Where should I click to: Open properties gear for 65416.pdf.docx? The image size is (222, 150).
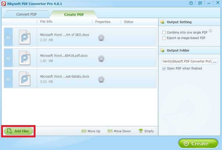pos(101,58)
